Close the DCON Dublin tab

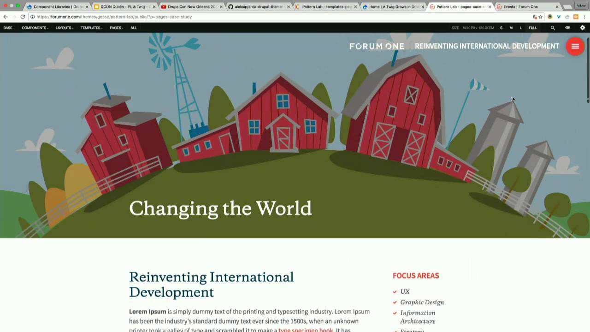point(154,7)
